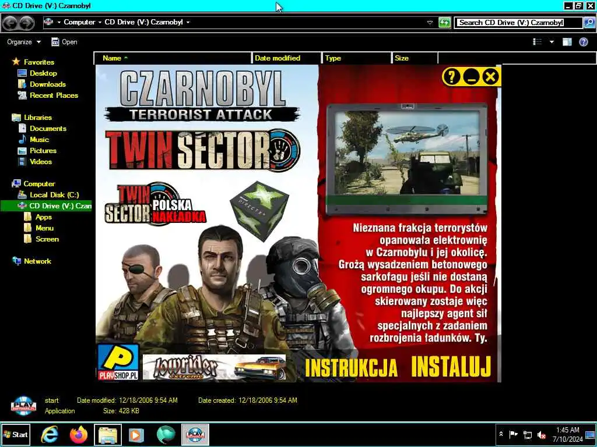Open Windows Media Player from taskbar

coord(136,434)
